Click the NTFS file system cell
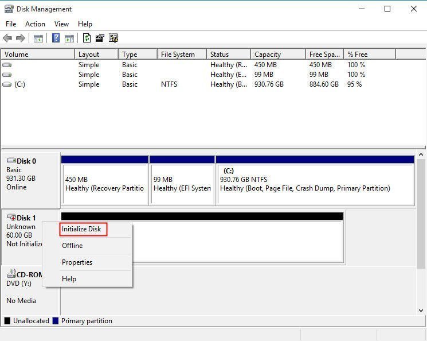 [169, 84]
